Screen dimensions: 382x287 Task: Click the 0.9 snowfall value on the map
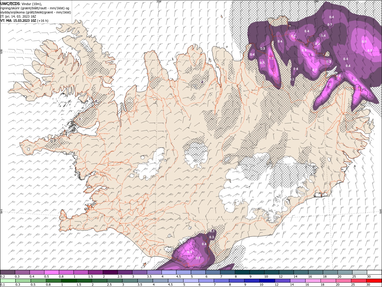point(304,50)
